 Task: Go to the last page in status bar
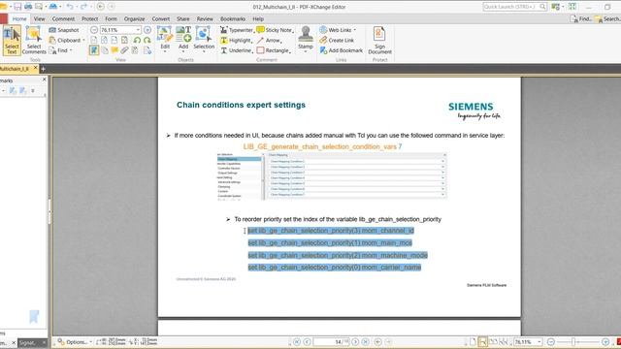point(366,342)
